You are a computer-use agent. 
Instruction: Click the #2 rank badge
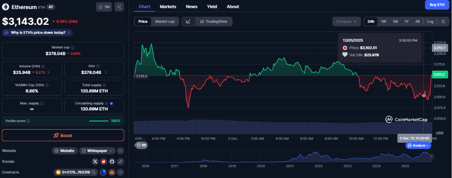(x=51, y=7)
